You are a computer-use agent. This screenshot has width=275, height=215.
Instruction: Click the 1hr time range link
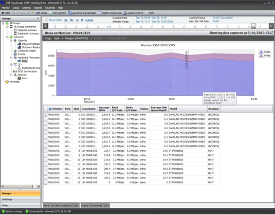(x=66, y=20)
